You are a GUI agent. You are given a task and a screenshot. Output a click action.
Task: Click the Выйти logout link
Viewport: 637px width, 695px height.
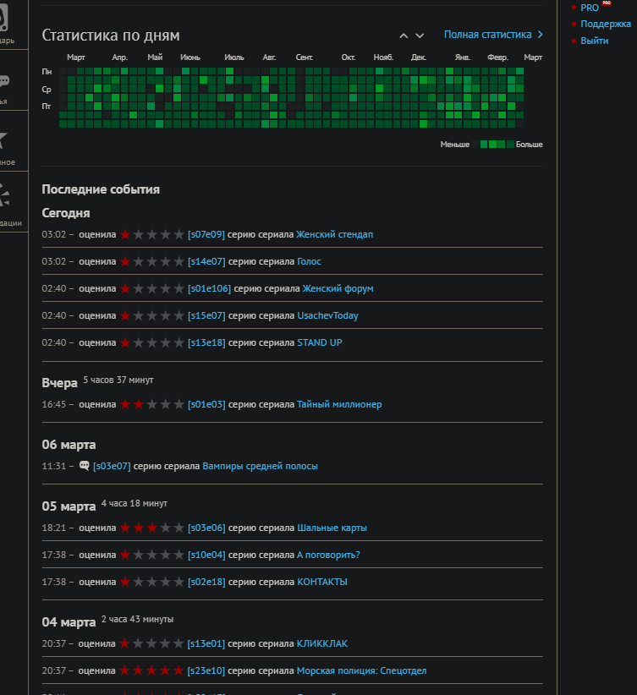594,41
